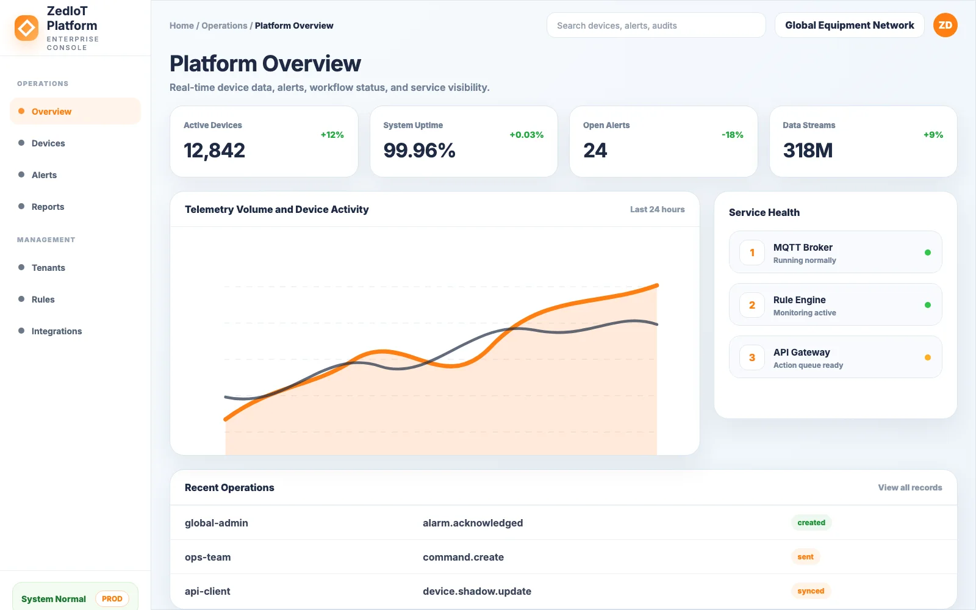Viewport: 976px width, 610px height.
Task: Open Integrations page
Action: tap(75, 331)
